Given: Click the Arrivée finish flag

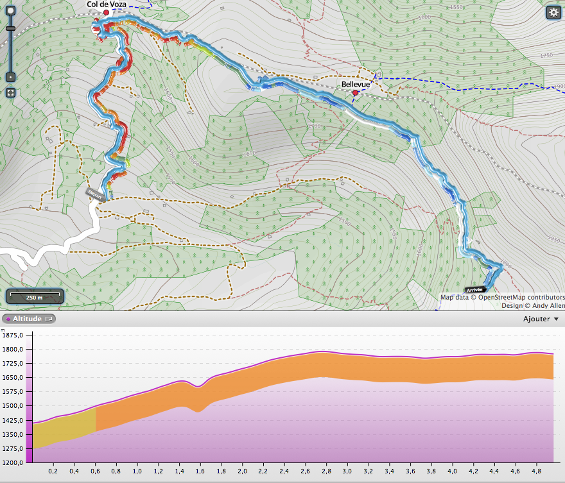Looking at the screenshot, I should 474,290.
